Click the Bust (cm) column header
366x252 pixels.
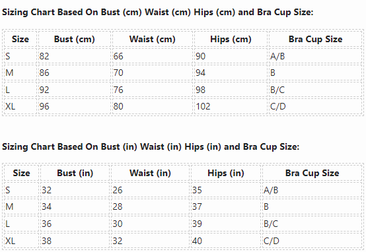point(75,39)
